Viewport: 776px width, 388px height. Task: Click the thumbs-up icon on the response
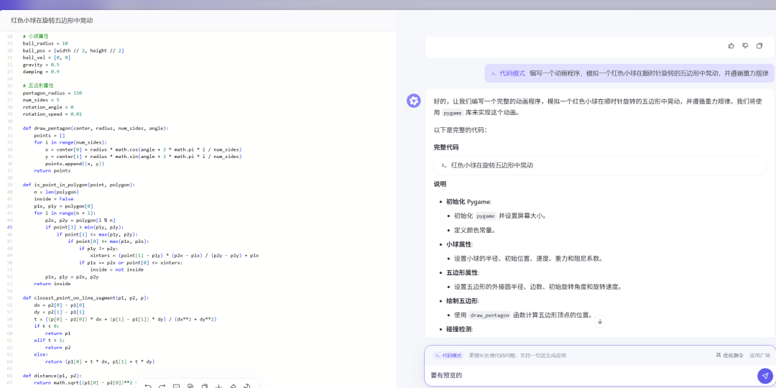[x=731, y=46]
